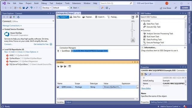Click the Data Flow Task toolbox item
This screenshot has width=192, height=108.
click(152, 24)
